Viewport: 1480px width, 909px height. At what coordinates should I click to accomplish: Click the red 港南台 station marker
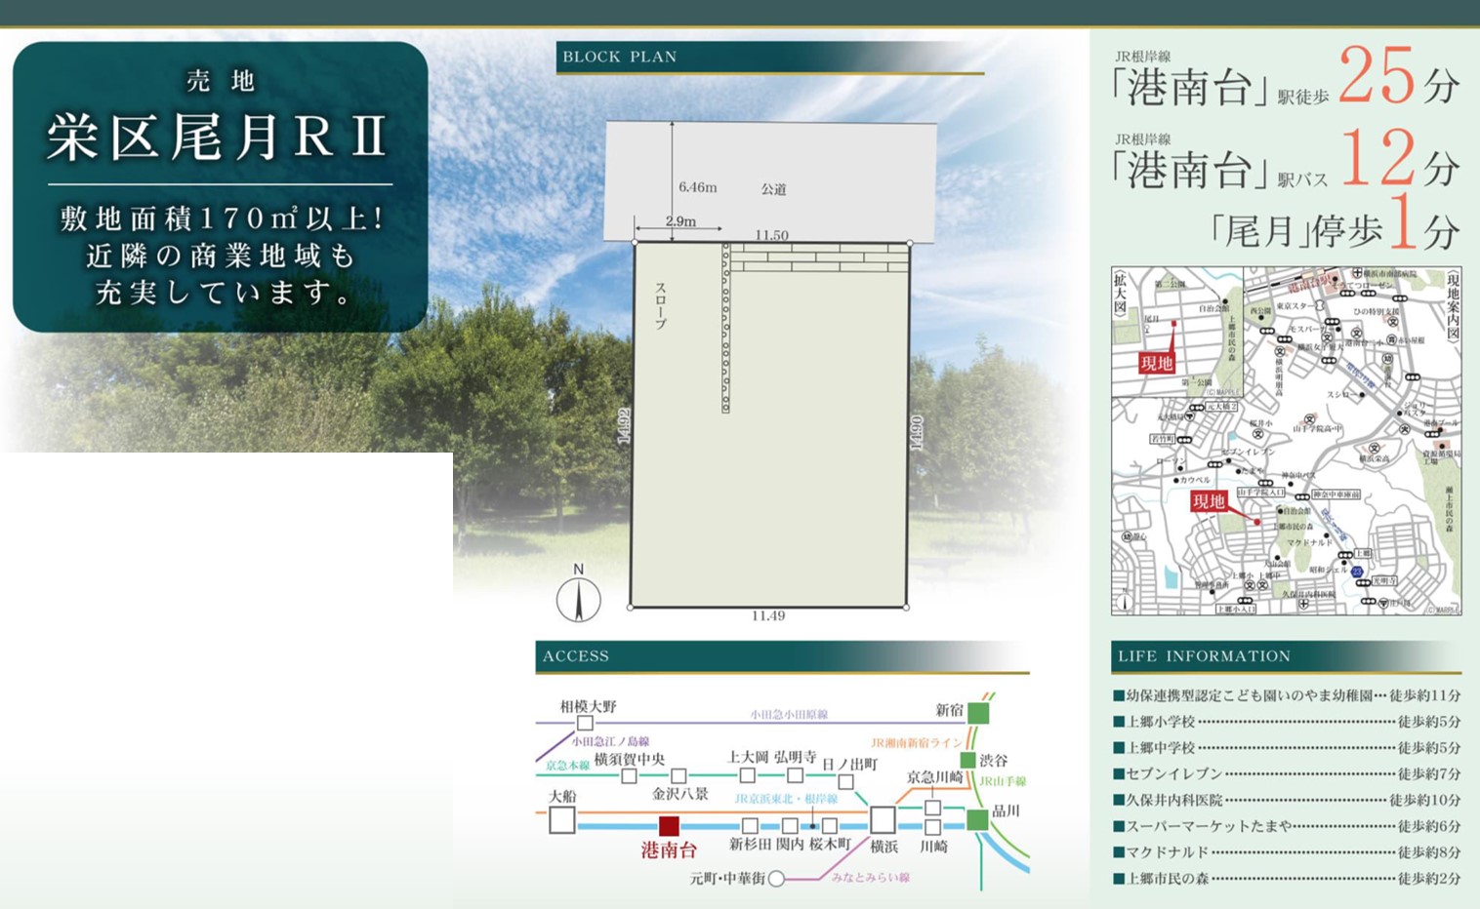click(669, 826)
